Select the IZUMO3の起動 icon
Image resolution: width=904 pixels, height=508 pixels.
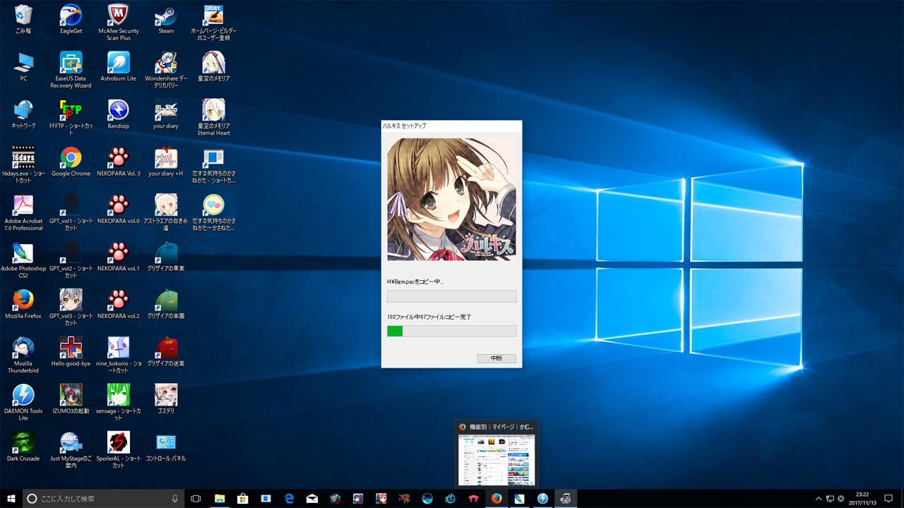[71, 398]
